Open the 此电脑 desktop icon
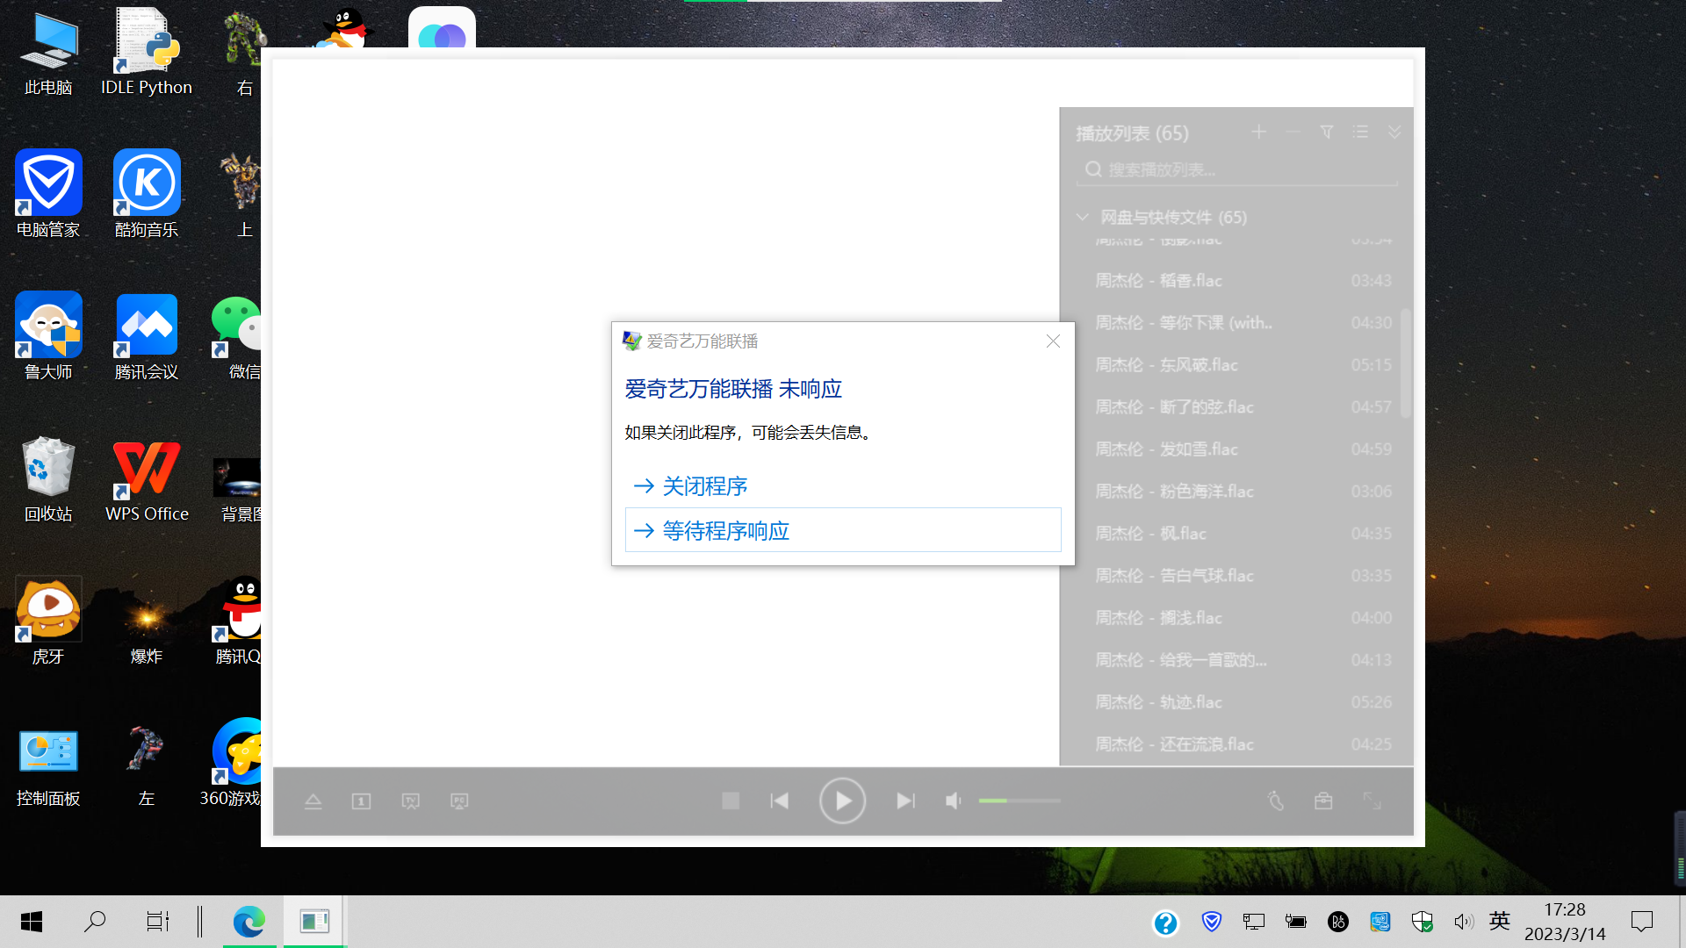The height and width of the screenshot is (948, 1686). [x=48, y=53]
